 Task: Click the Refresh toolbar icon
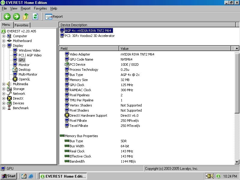coord(35,16)
